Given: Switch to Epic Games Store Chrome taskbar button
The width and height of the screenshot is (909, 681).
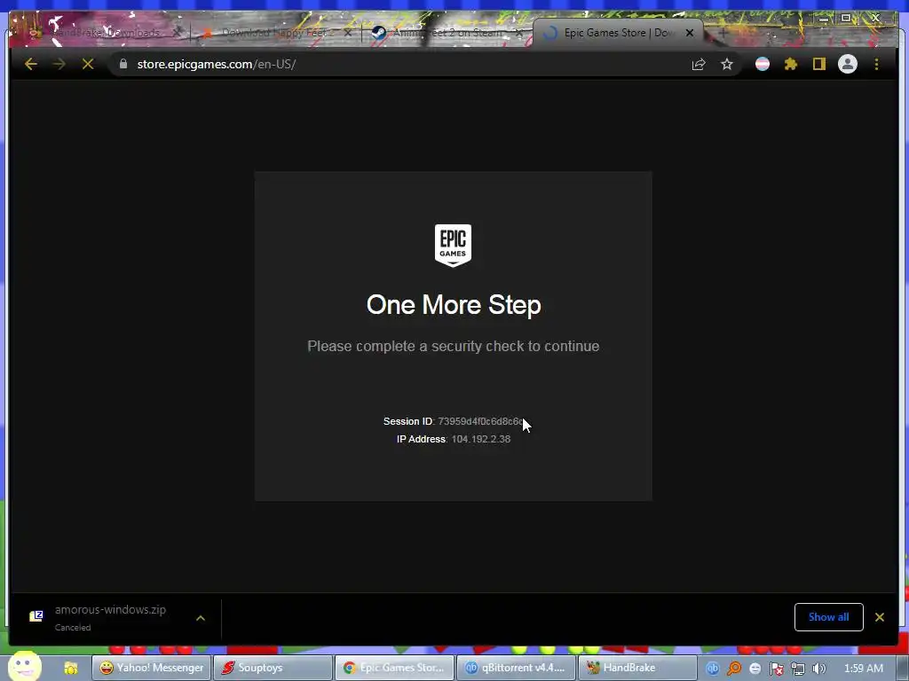Looking at the screenshot, I should pos(395,668).
